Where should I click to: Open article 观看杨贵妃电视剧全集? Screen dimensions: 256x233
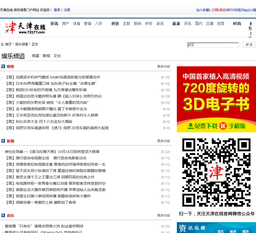55,164
